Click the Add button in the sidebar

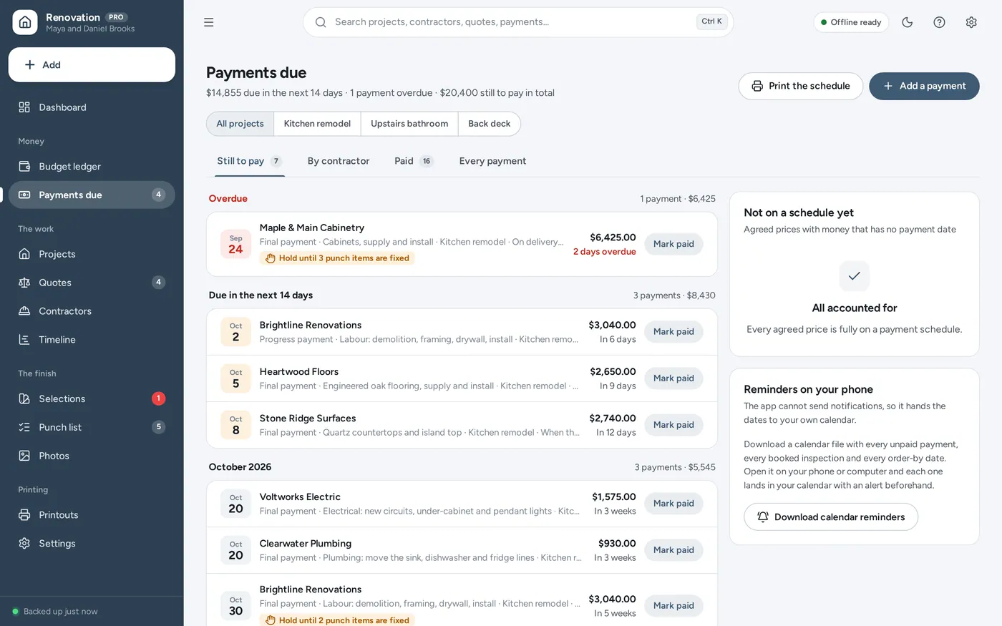coord(92,65)
